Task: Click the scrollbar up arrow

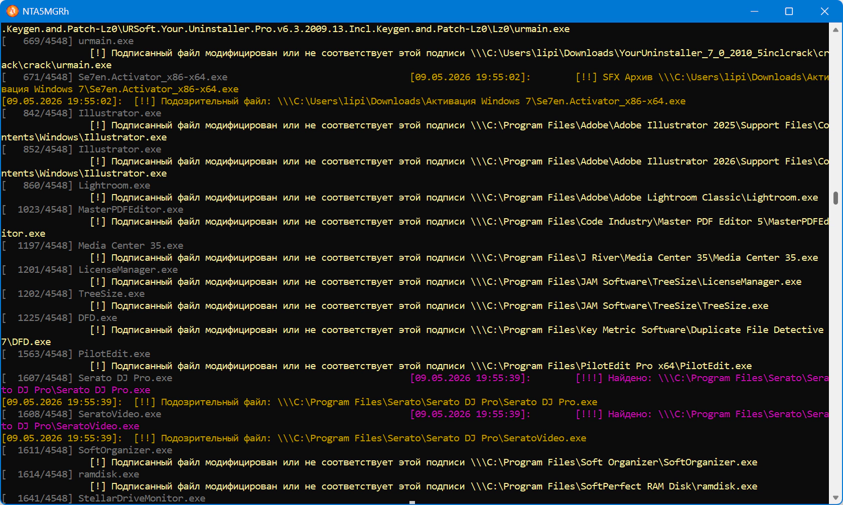Action: coord(835,30)
